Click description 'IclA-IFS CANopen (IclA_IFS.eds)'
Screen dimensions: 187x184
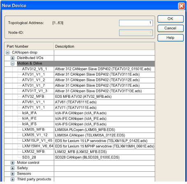click(81, 124)
